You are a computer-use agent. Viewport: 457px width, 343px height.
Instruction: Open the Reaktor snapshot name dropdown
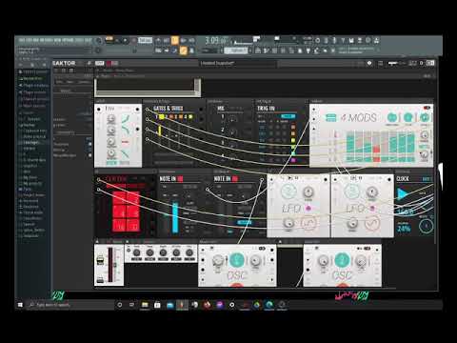(x=238, y=63)
